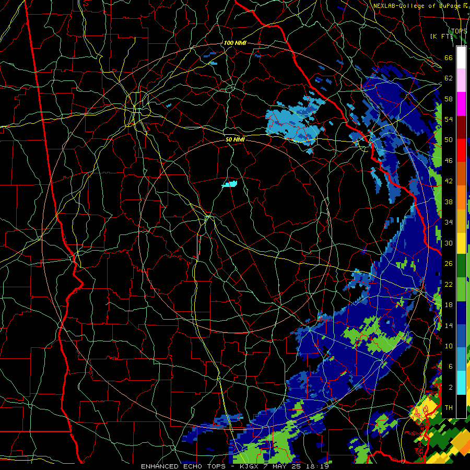Viewport: 470px width, 470px height.
Task: Pick the dark orange legend swatch
Action: 461,174
